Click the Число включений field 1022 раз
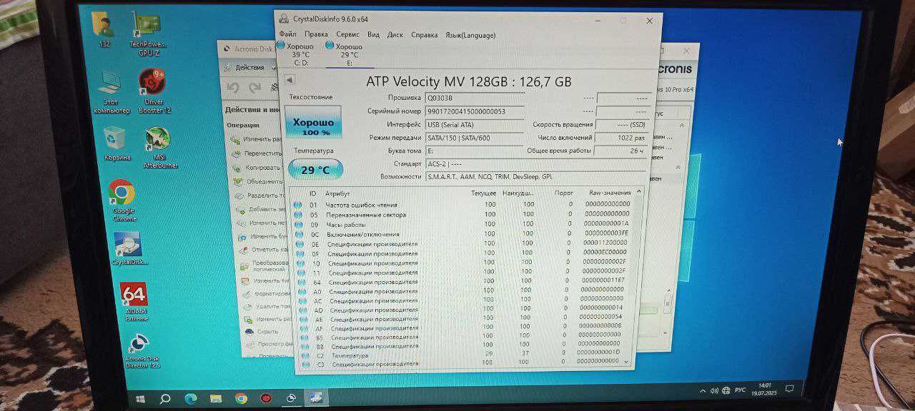The image size is (915, 411). [621, 138]
